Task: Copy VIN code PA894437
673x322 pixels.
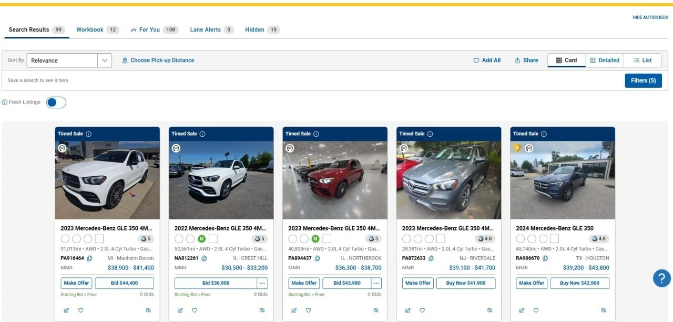Action: click(x=318, y=258)
